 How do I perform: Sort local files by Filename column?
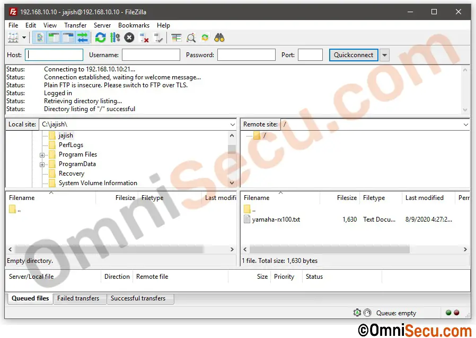click(50, 198)
